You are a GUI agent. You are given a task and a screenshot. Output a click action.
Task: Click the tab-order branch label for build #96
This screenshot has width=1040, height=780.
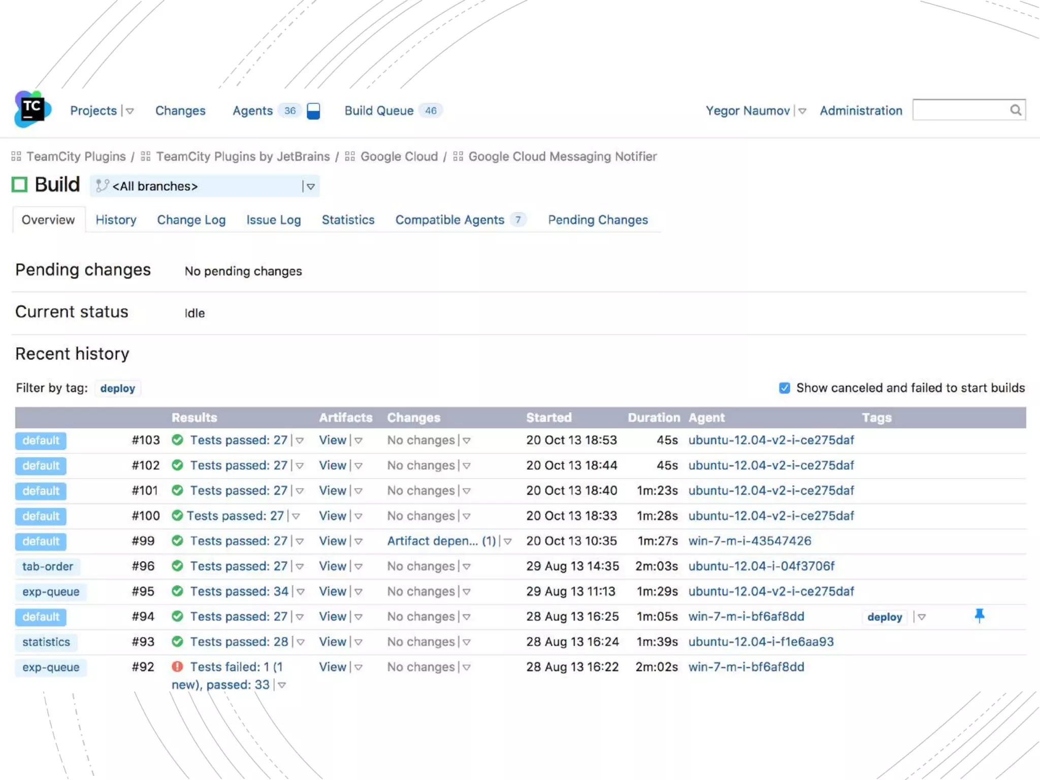[47, 566]
